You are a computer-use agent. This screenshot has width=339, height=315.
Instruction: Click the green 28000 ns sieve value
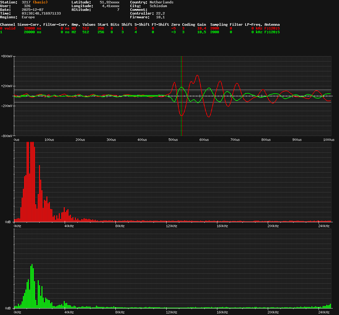(33, 32)
